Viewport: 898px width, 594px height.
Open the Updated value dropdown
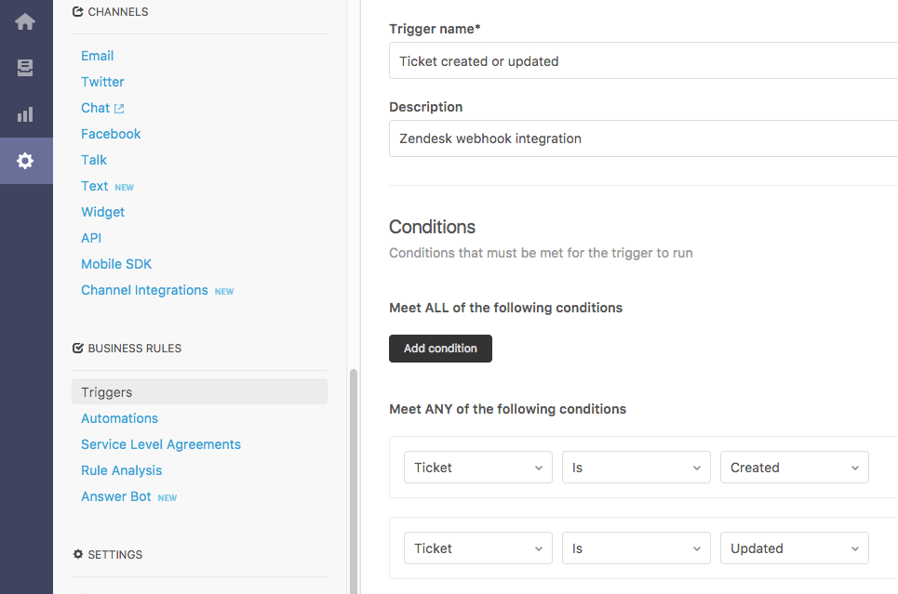tap(794, 548)
